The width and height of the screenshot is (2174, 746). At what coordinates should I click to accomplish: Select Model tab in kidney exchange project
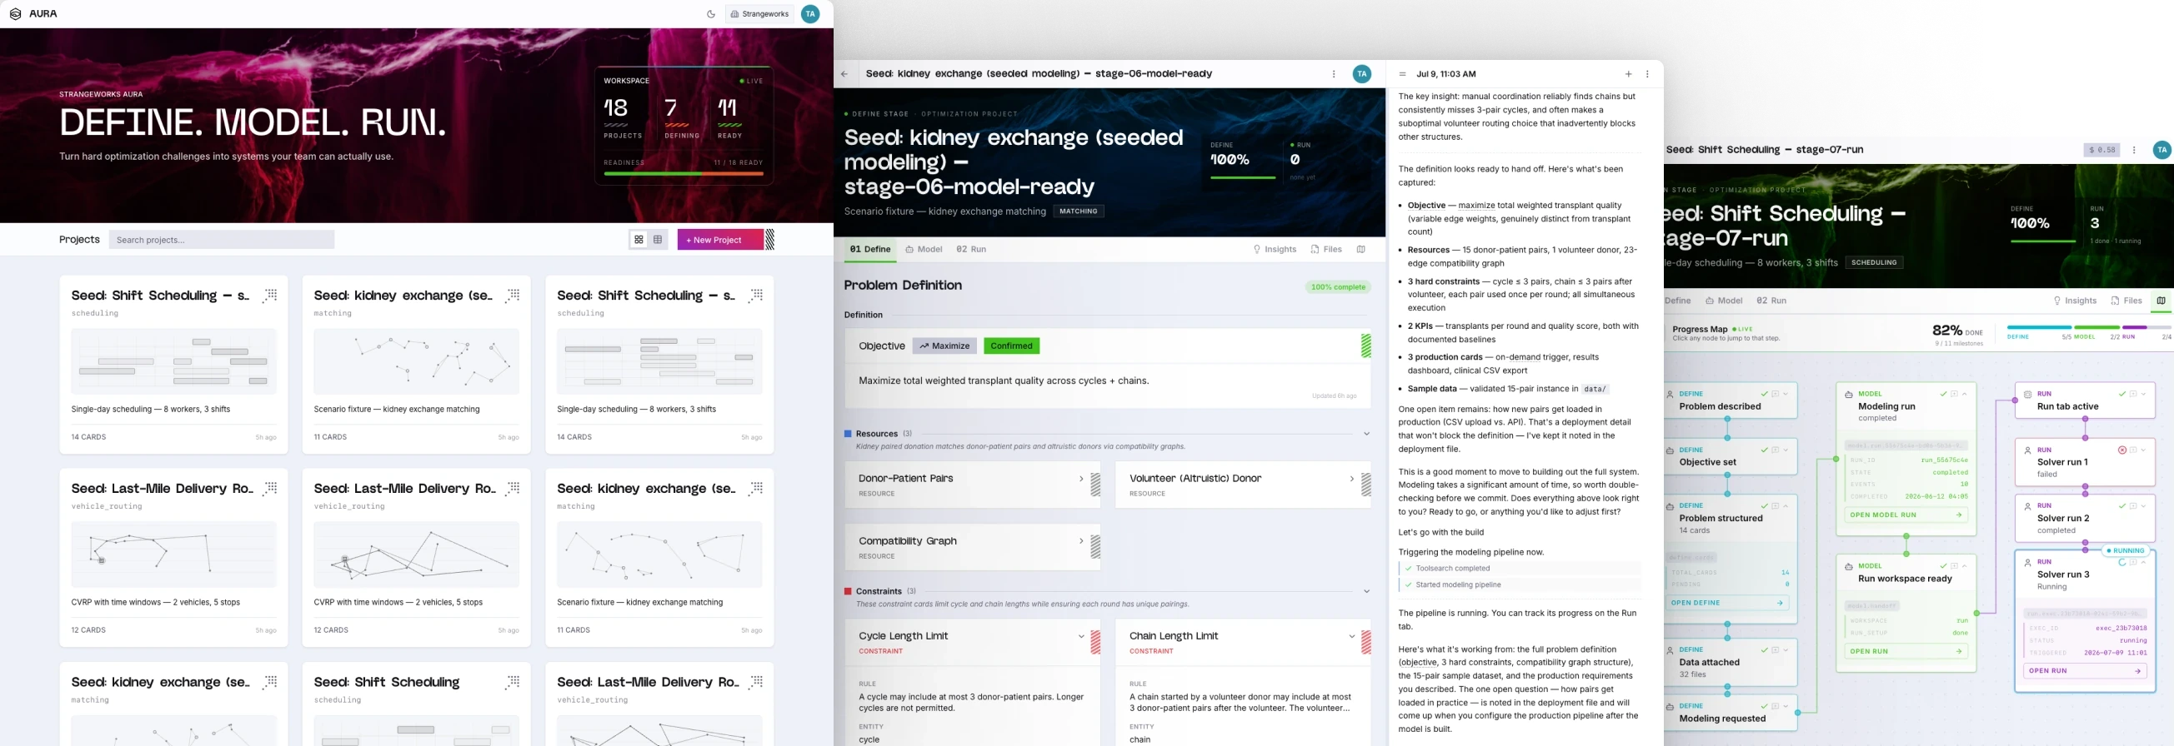click(x=924, y=250)
